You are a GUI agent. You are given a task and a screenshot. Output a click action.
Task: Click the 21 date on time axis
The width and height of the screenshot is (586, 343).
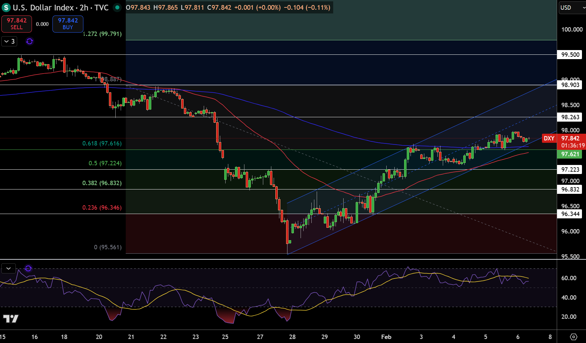[x=131, y=337]
